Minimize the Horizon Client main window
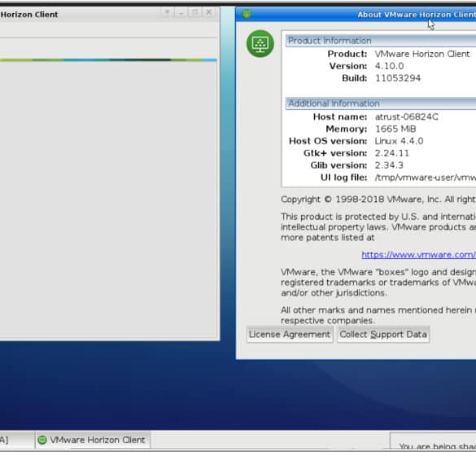 point(181,12)
